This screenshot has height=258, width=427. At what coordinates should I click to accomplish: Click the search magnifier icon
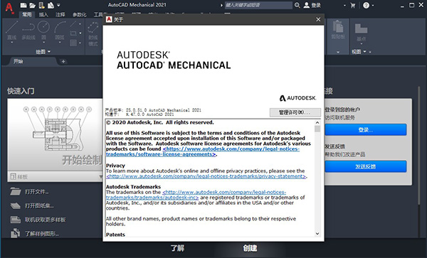click(297, 5)
